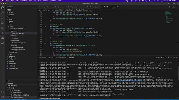
Task: Open the Run menu in menu bar
Action: point(39,1)
